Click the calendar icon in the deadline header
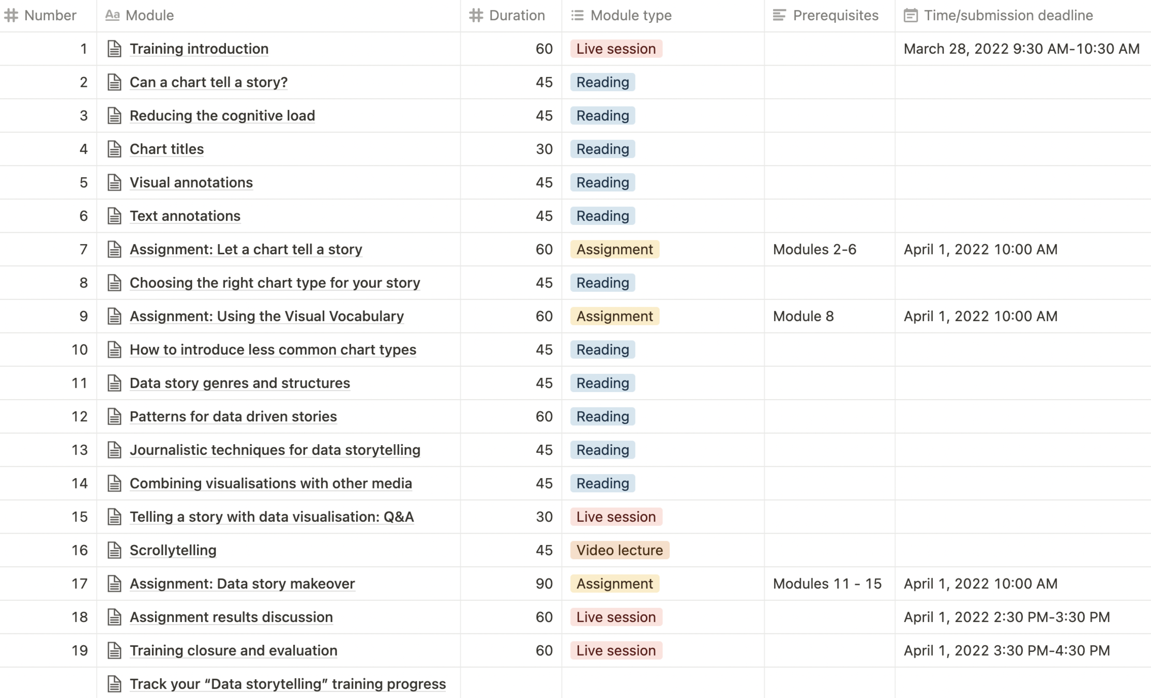Screen dimensions: 1151x698 [x=911, y=16]
